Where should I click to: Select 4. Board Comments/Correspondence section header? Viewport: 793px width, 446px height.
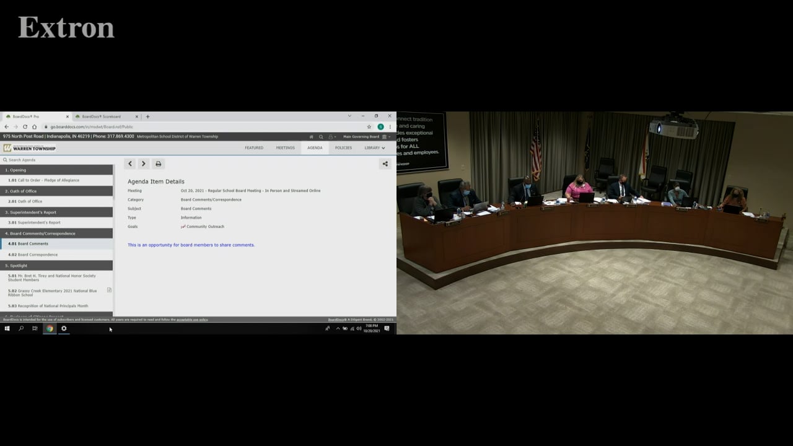[x=56, y=234]
